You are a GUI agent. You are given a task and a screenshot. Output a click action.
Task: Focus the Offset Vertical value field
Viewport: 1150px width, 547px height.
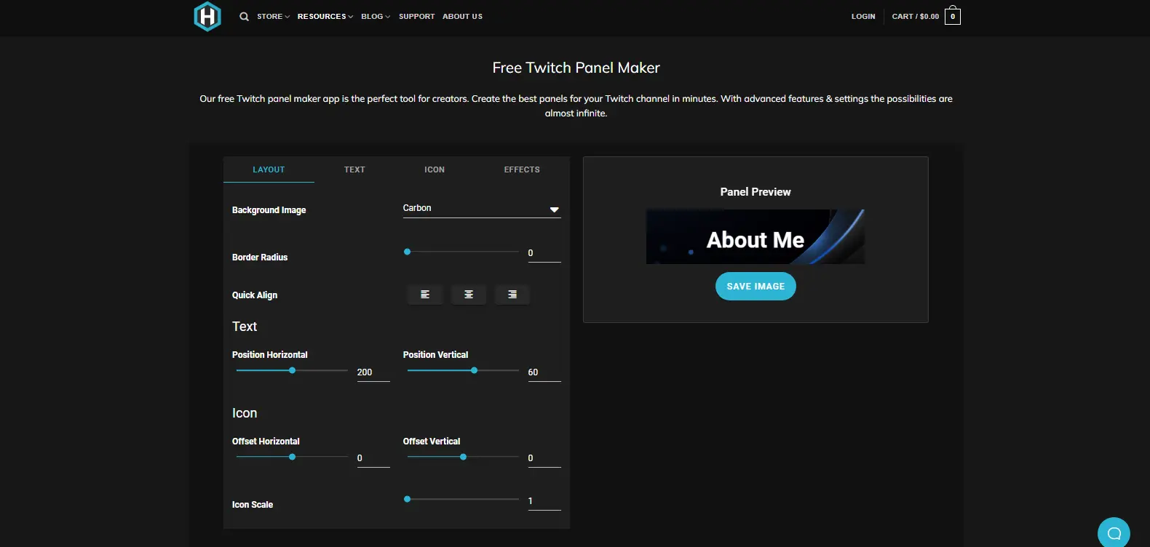(544, 458)
